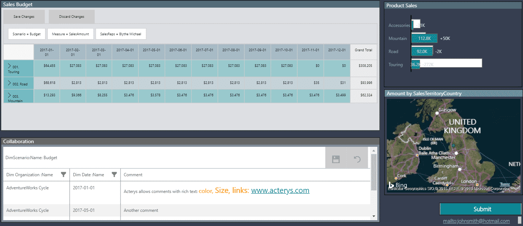Click the Terms link on map
This screenshot has height=226, width=523.
click(505, 184)
